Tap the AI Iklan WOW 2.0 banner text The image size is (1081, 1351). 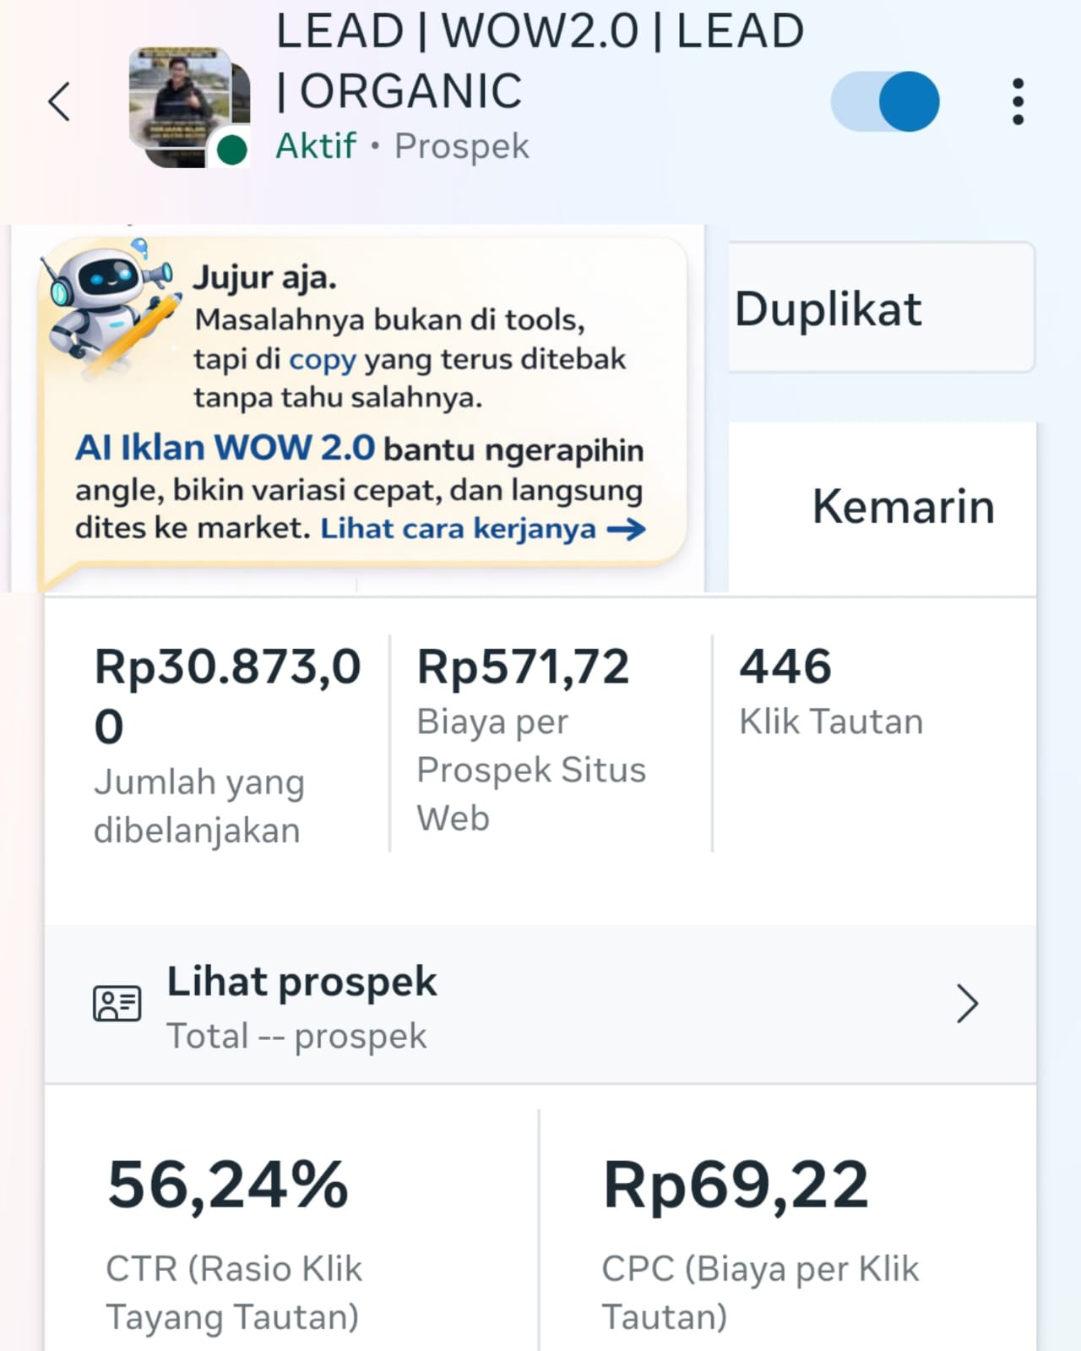tap(225, 448)
